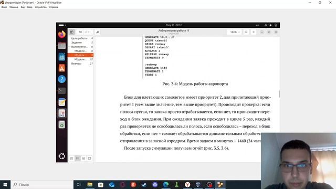Open Files manager from the Ubuntu dock

pos(62,46)
